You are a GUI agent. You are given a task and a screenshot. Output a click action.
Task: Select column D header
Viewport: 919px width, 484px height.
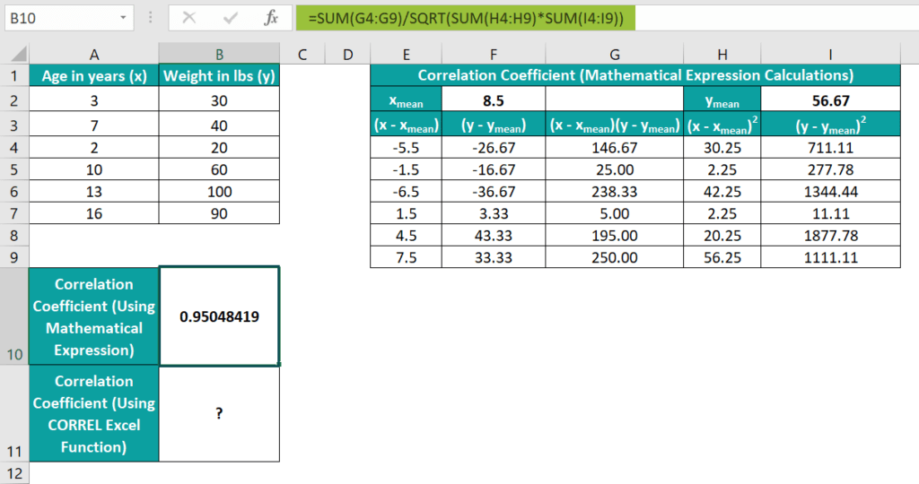[347, 55]
